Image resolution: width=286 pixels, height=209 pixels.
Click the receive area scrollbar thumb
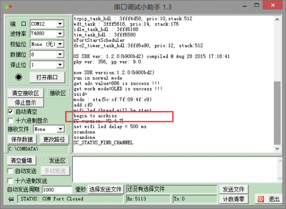(x=277, y=113)
